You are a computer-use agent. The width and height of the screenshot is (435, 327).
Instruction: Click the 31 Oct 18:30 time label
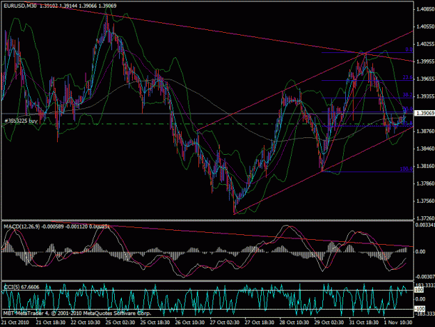(364, 323)
